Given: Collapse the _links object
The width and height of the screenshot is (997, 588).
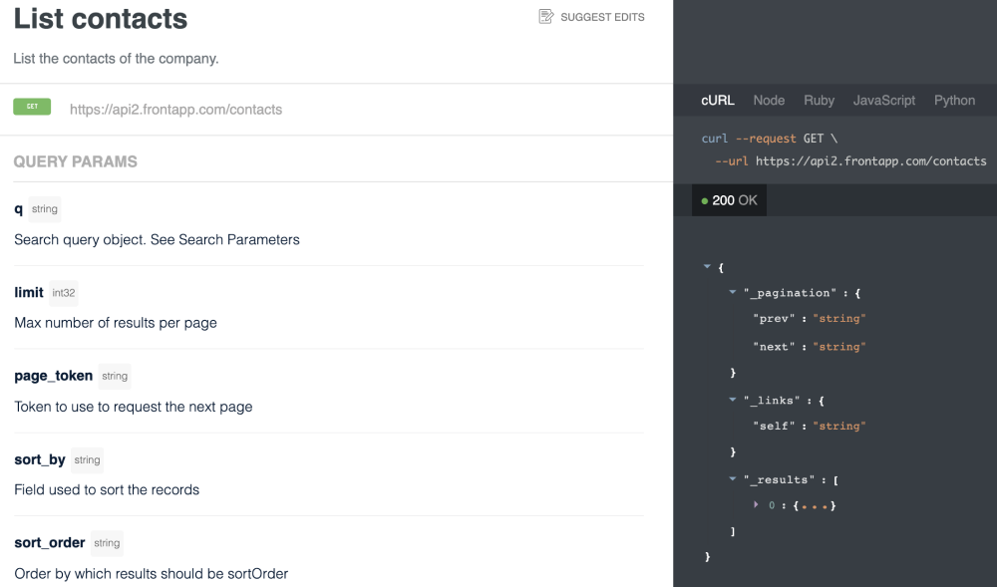Looking at the screenshot, I should coord(732,400).
